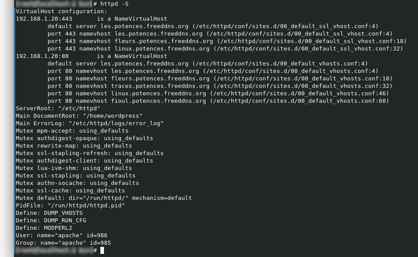Click the "Mutex rewrite-map" line

coord(74,146)
